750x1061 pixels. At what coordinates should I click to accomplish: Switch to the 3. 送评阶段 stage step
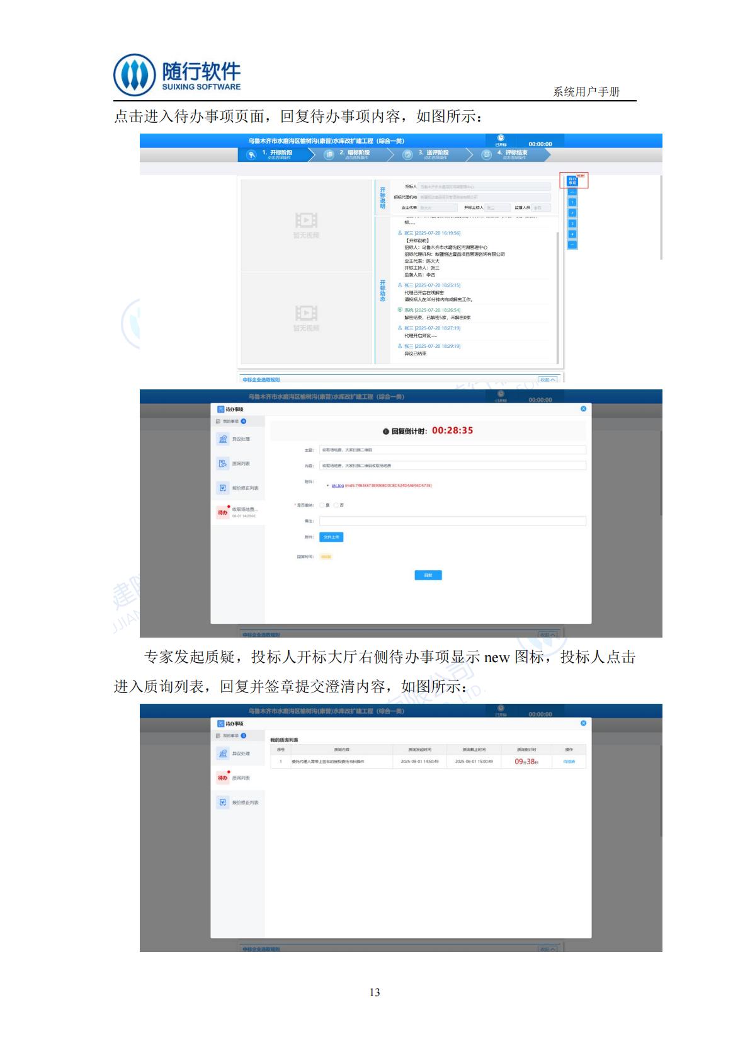pyautogui.click(x=433, y=154)
